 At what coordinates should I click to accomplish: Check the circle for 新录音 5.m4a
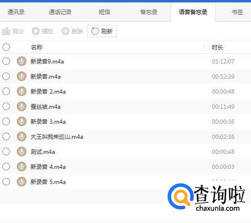coord(6,182)
